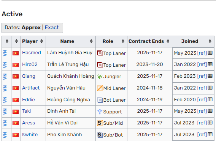Click the Bot Laner icon in Eddie row
This screenshot has width=216, height=143.
click(x=100, y=100)
